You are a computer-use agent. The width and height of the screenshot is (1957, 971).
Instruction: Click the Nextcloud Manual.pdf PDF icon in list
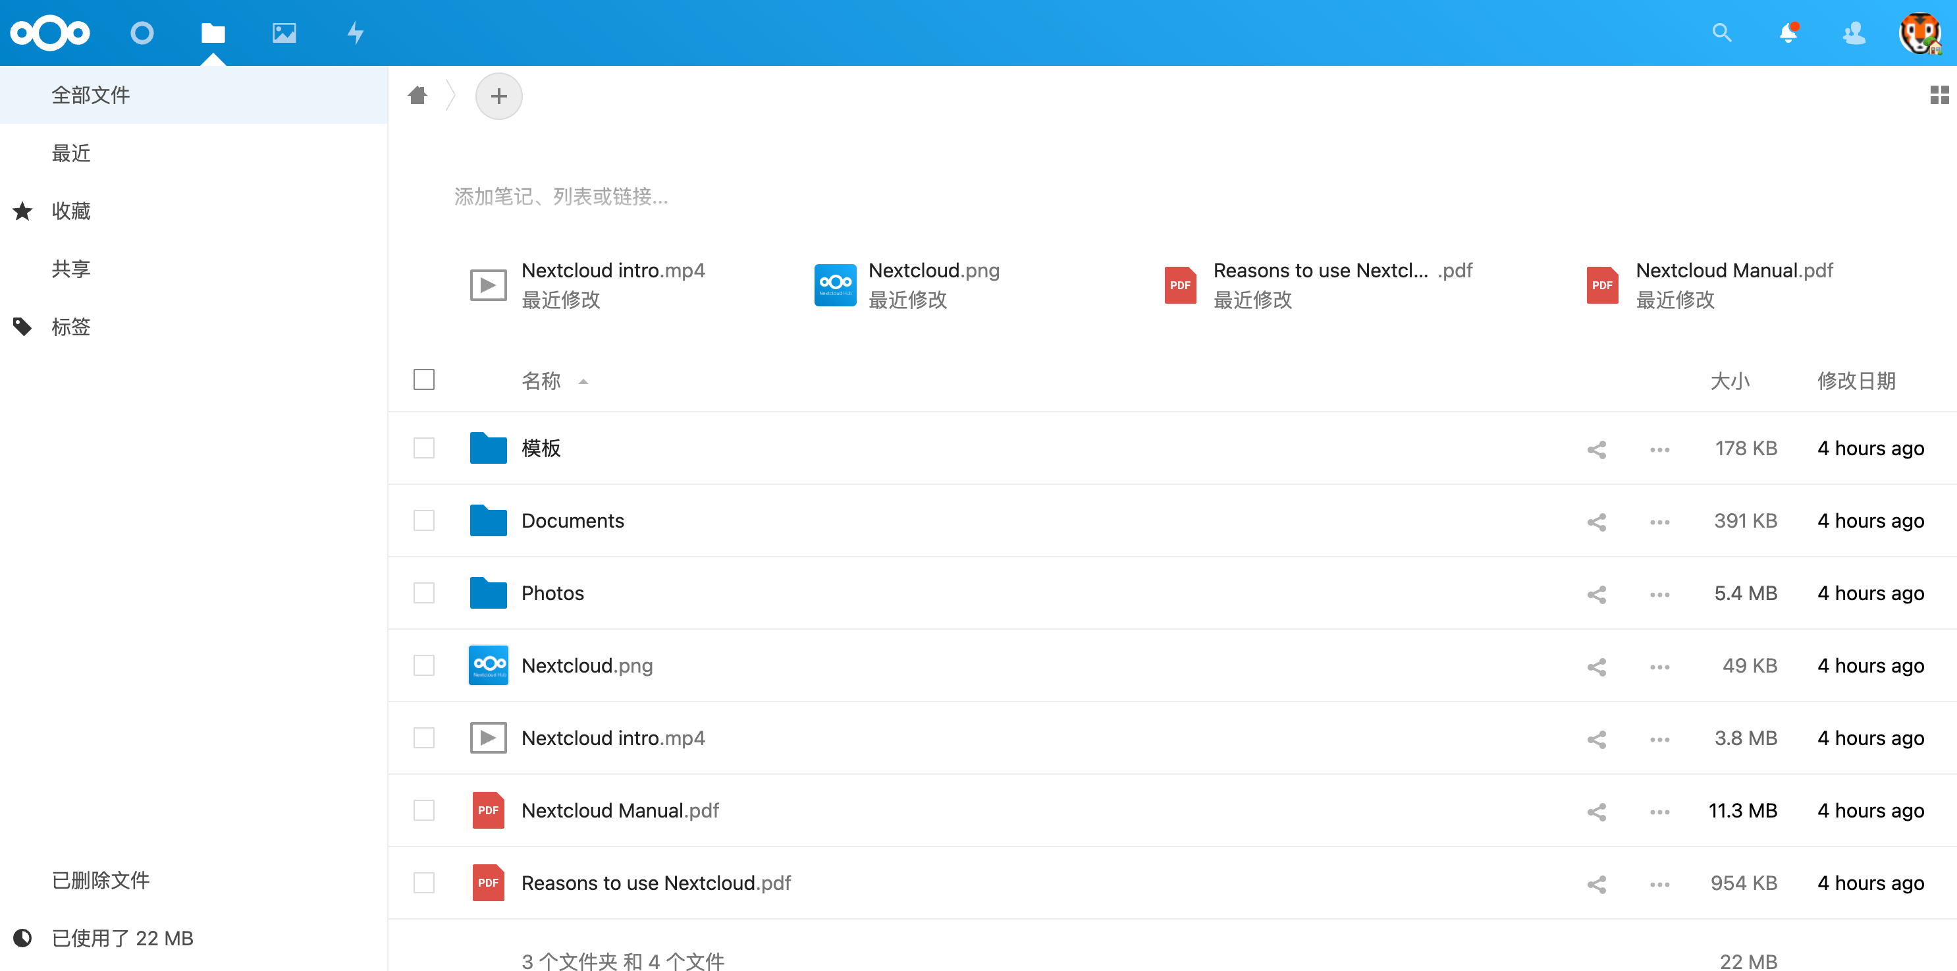tap(488, 810)
